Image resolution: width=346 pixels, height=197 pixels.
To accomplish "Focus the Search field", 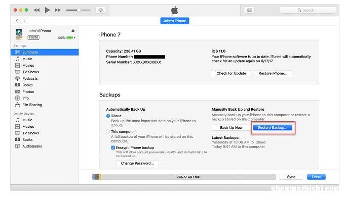I will tap(309, 10).
